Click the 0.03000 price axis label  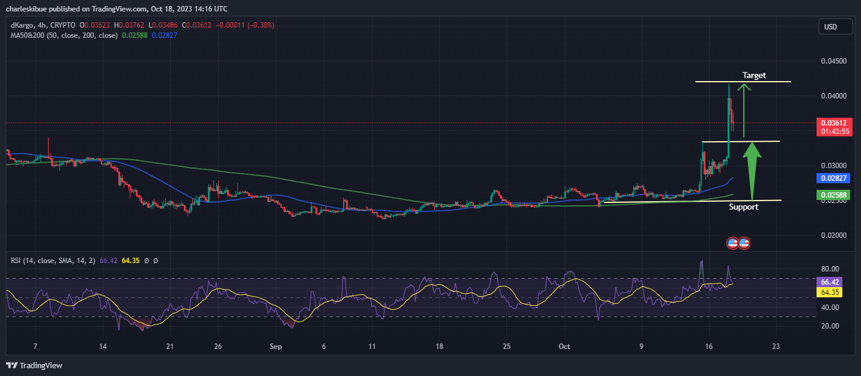coord(833,166)
